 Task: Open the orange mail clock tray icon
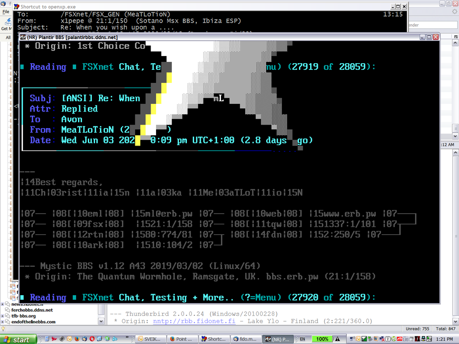tap(358, 339)
